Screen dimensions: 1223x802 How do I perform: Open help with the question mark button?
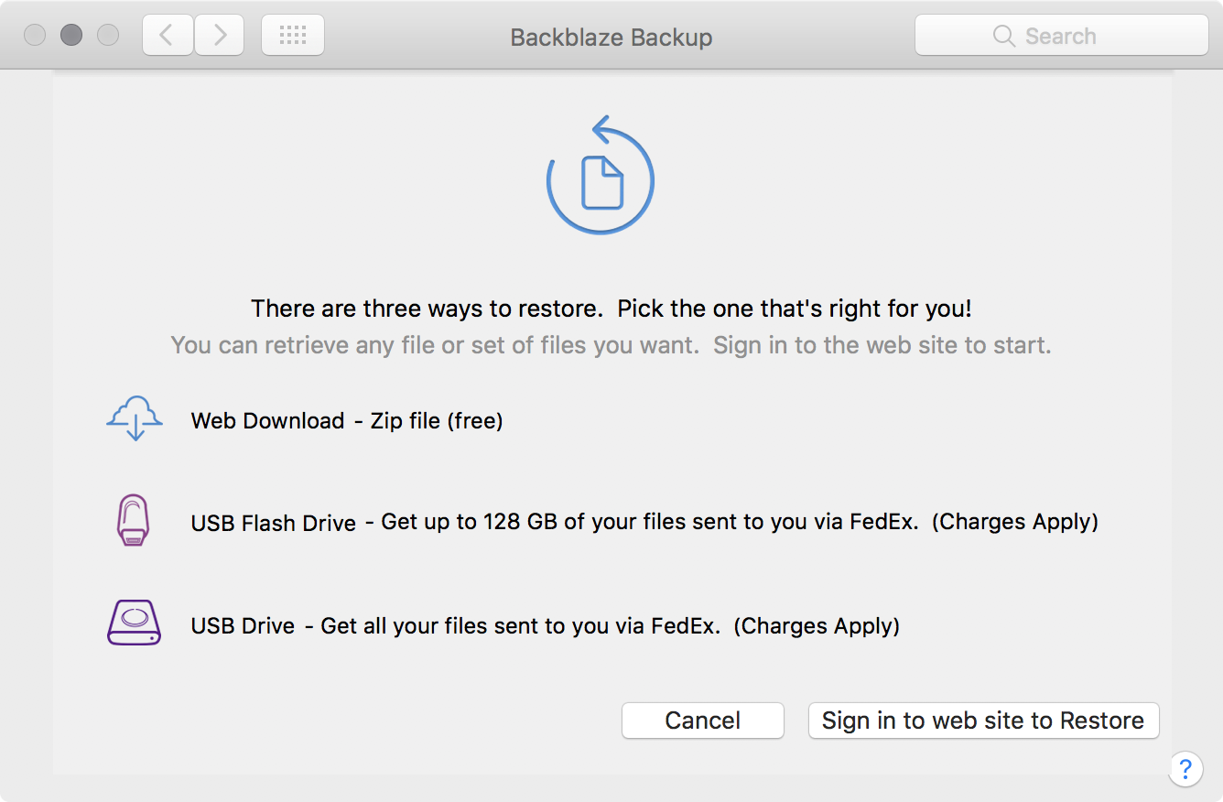click(x=1185, y=767)
